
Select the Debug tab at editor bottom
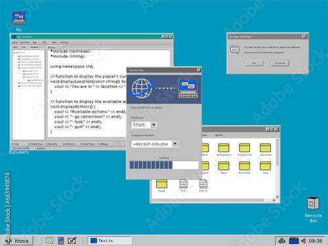pyautogui.click(x=103, y=144)
